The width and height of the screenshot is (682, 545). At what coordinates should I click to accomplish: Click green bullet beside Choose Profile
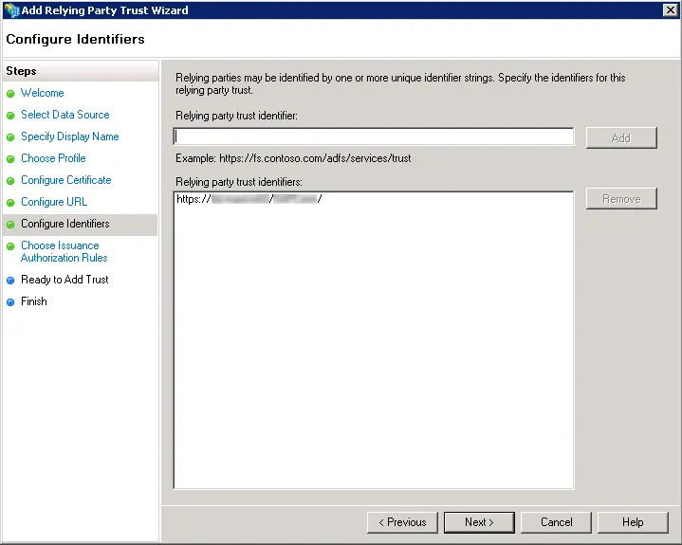tap(10, 158)
